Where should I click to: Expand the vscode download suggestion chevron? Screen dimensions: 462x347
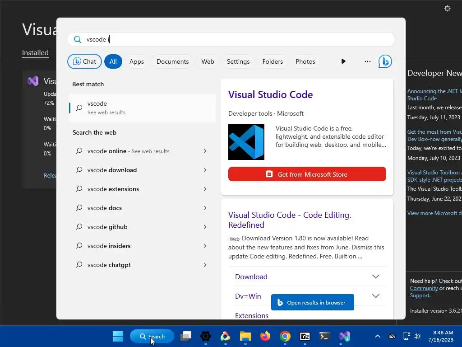(x=205, y=170)
